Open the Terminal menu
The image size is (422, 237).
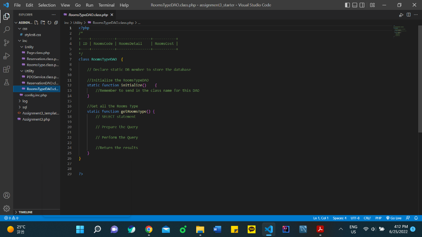(x=106, y=5)
